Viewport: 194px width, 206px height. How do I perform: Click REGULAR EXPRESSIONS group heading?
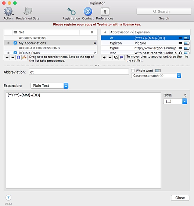click(39, 48)
